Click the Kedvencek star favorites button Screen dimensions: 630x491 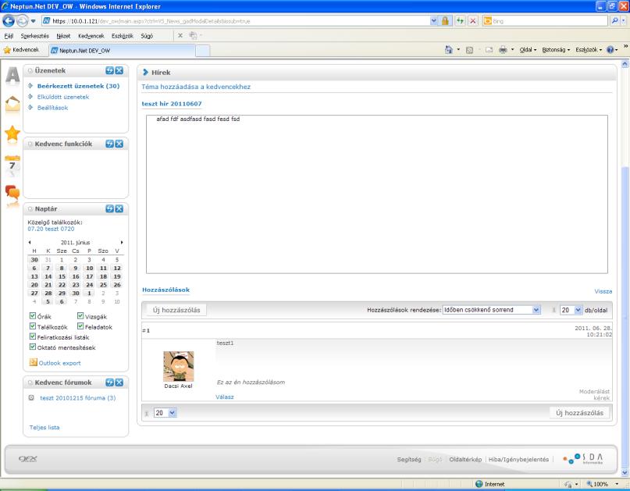coord(21,49)
